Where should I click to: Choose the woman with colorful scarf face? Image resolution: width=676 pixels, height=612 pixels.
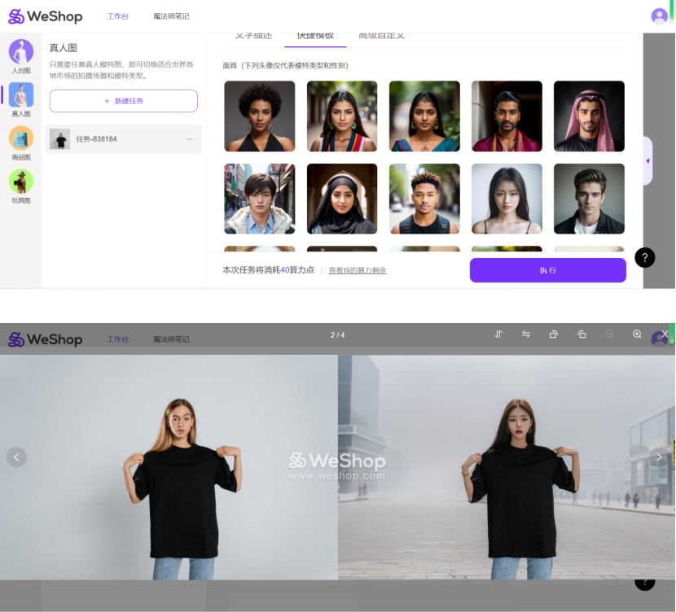342,116
